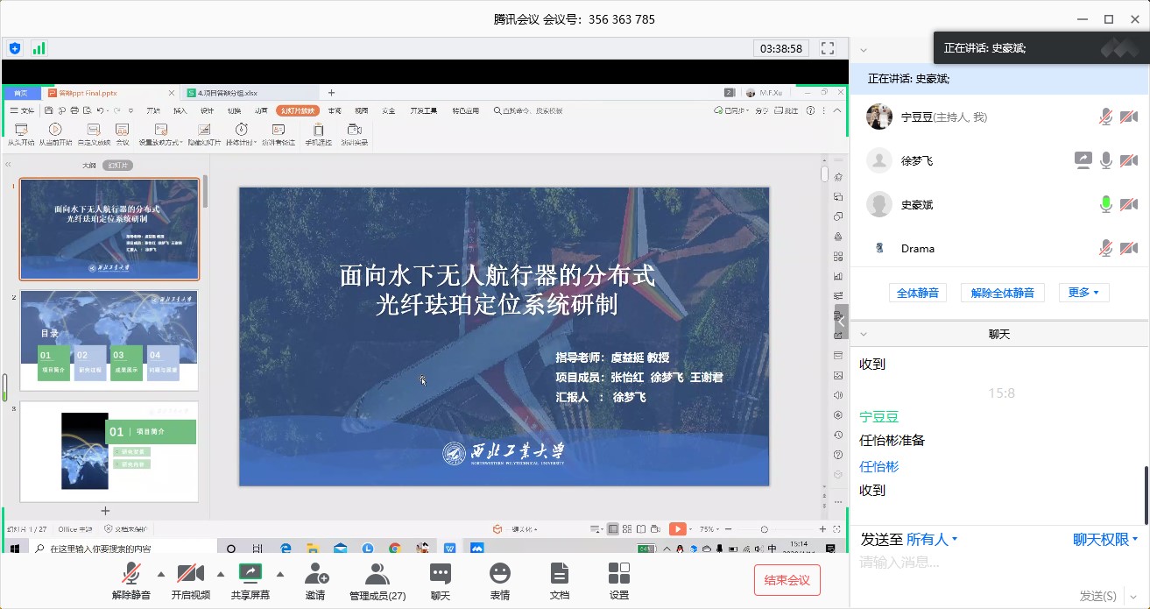
Task: Click the Invite icon in meeting toolbar
Action: 315,575
